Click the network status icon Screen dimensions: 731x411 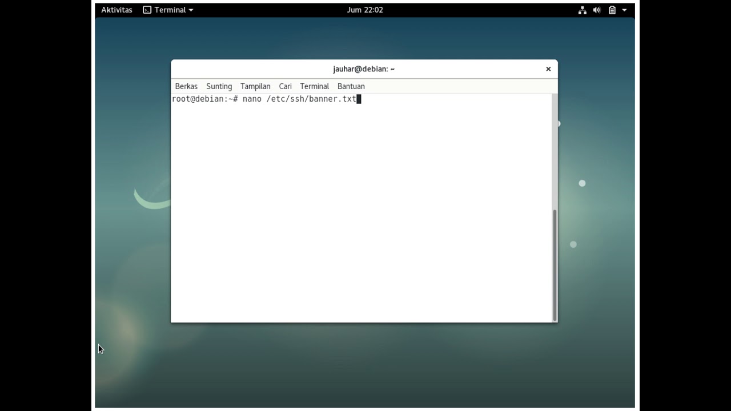(583, 10)
